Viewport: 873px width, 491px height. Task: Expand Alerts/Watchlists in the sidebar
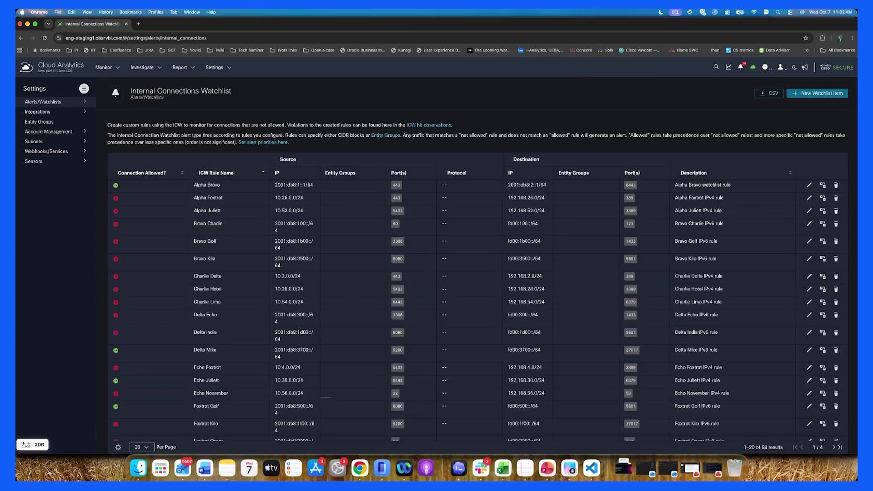(x=55, y=102)
